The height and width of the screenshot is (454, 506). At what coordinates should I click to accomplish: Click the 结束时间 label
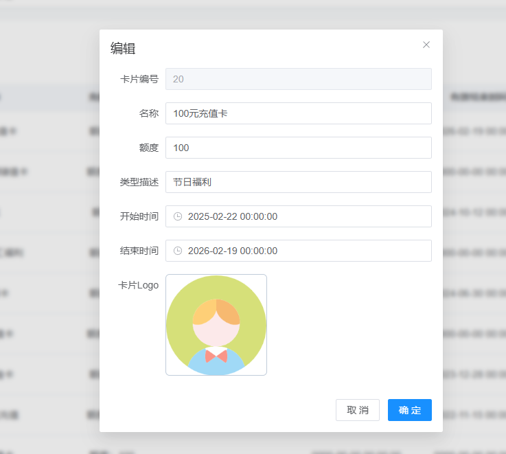(x=139, y=251)
